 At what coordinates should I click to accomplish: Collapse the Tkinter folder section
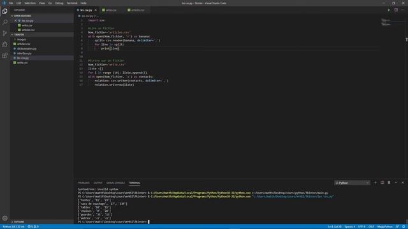click(x=18, y=34)
